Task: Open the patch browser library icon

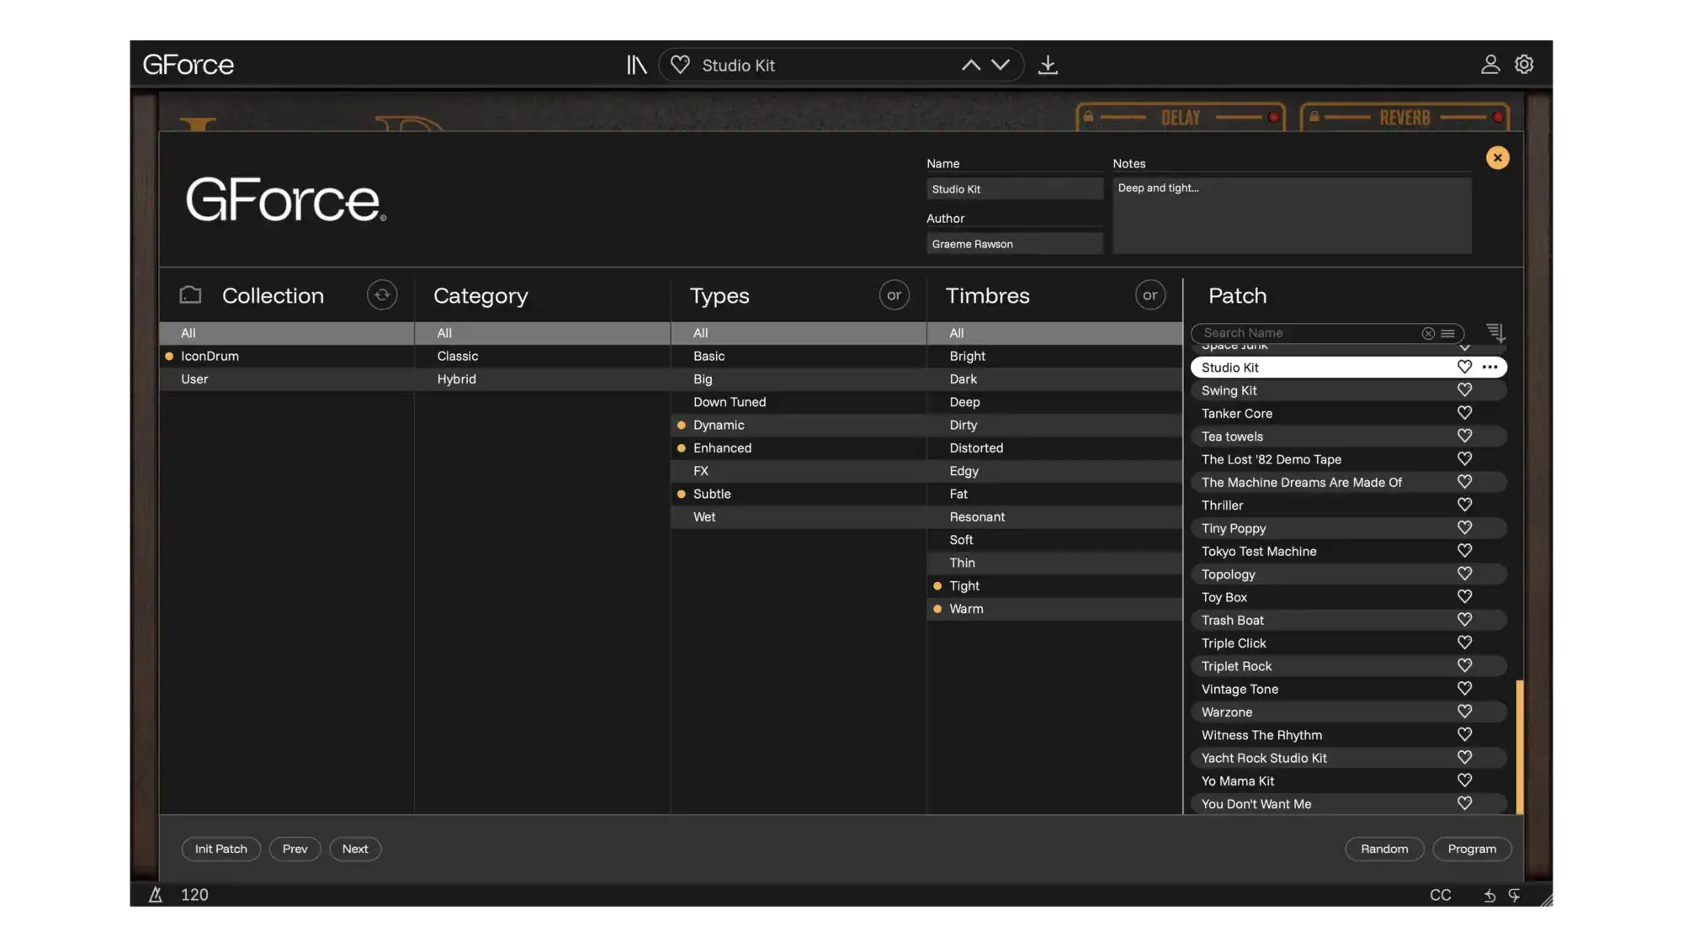Action: (636, 65)
